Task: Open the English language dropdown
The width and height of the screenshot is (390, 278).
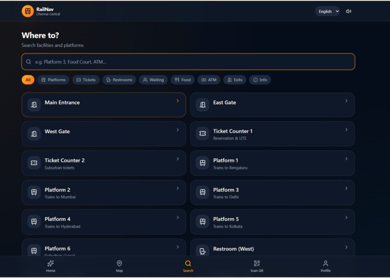Action: click(328, 11)
